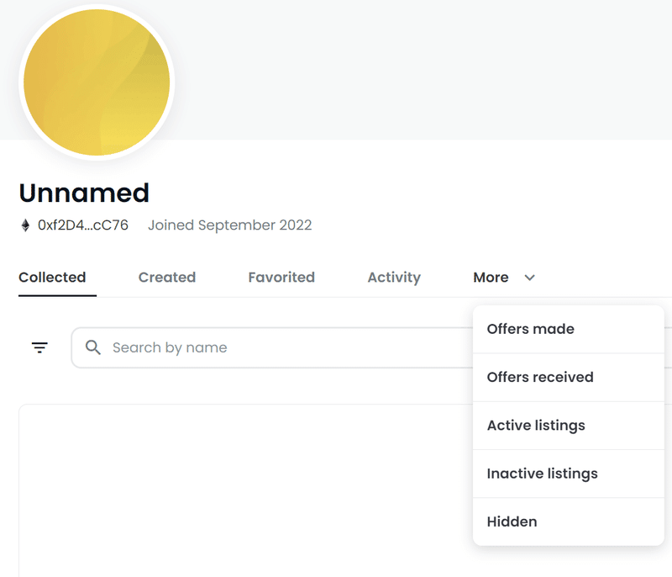Go to the Favorited tab
The height and width of the screenshot is (577, 672).
[x=281, y=277]
